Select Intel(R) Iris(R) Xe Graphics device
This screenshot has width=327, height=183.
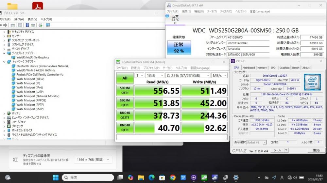point(33,57)
